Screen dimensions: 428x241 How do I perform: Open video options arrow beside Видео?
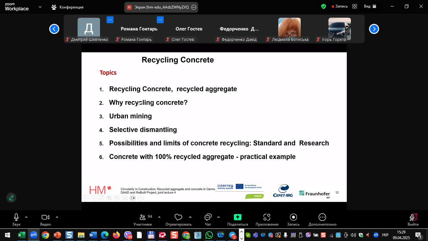(x=57, y=217)
